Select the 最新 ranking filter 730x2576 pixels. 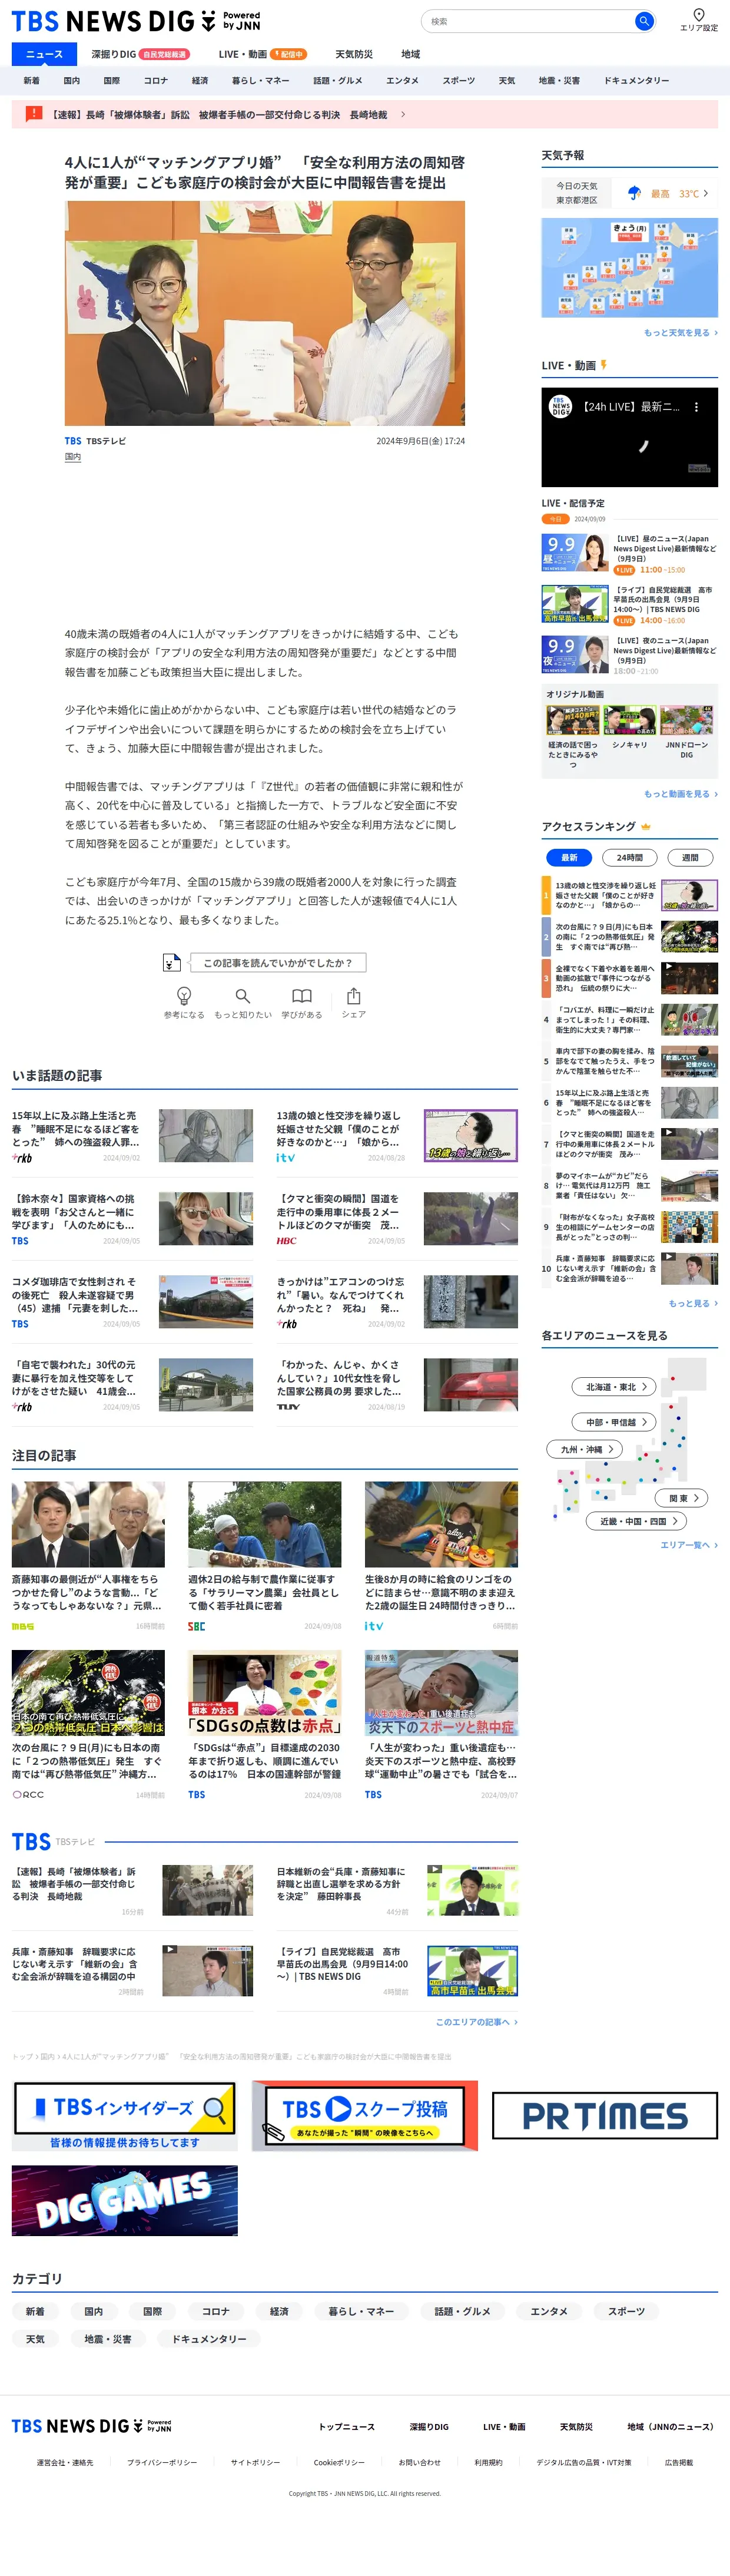[569, 857]
